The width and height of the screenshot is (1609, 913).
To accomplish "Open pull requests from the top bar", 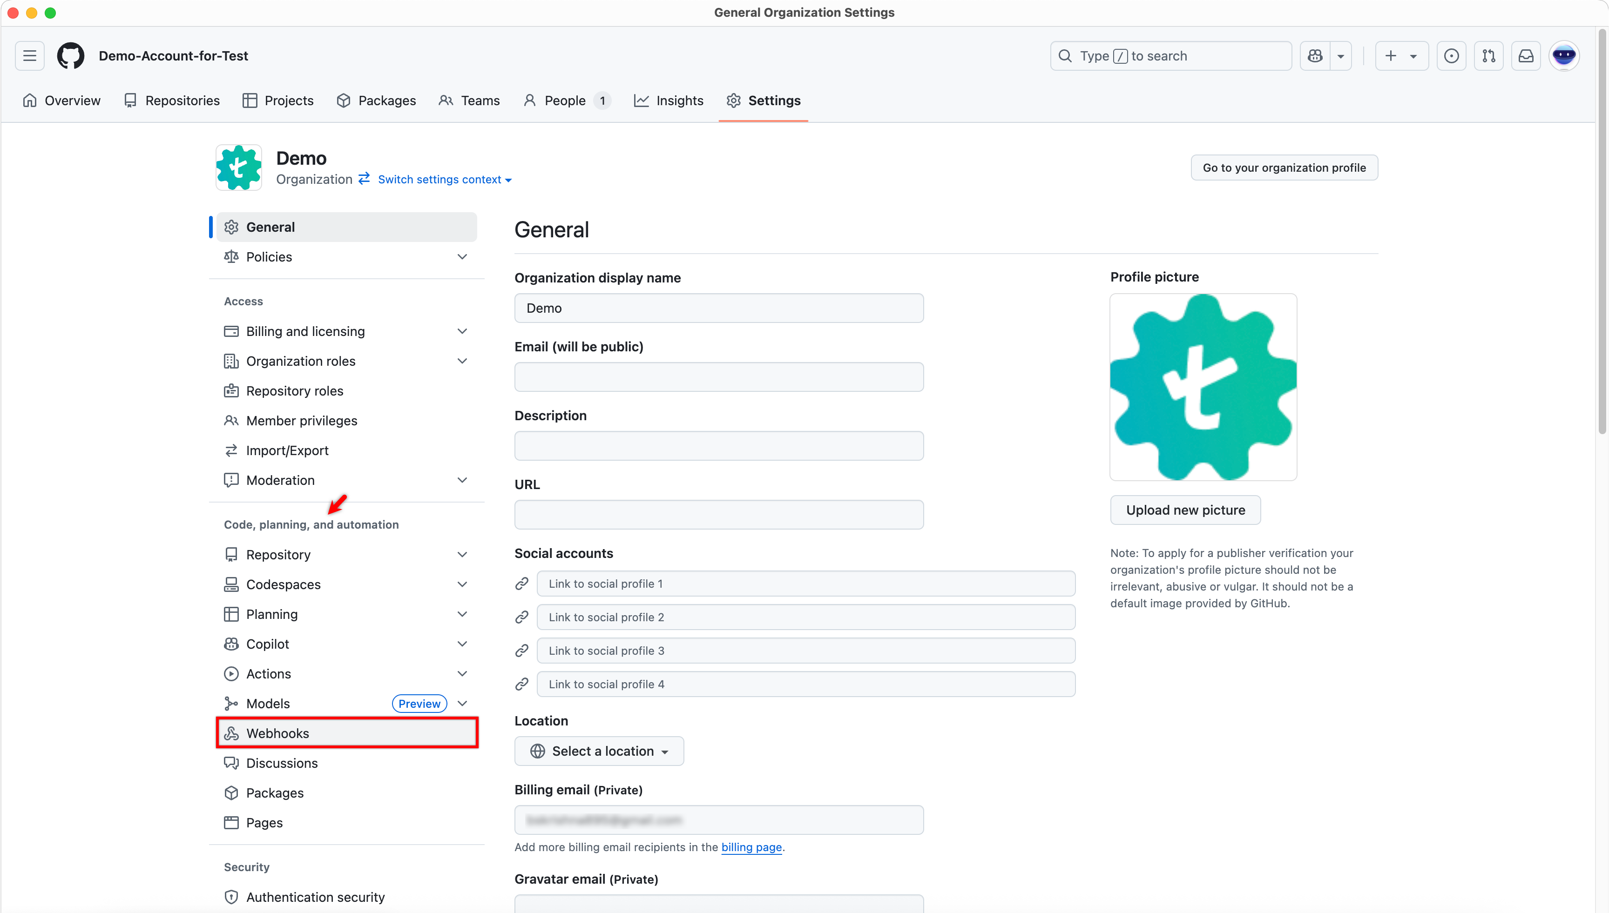I will tap(1488, 55).
